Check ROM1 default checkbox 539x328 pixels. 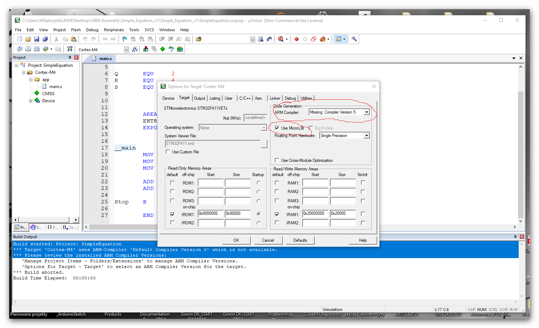[172, 183]
